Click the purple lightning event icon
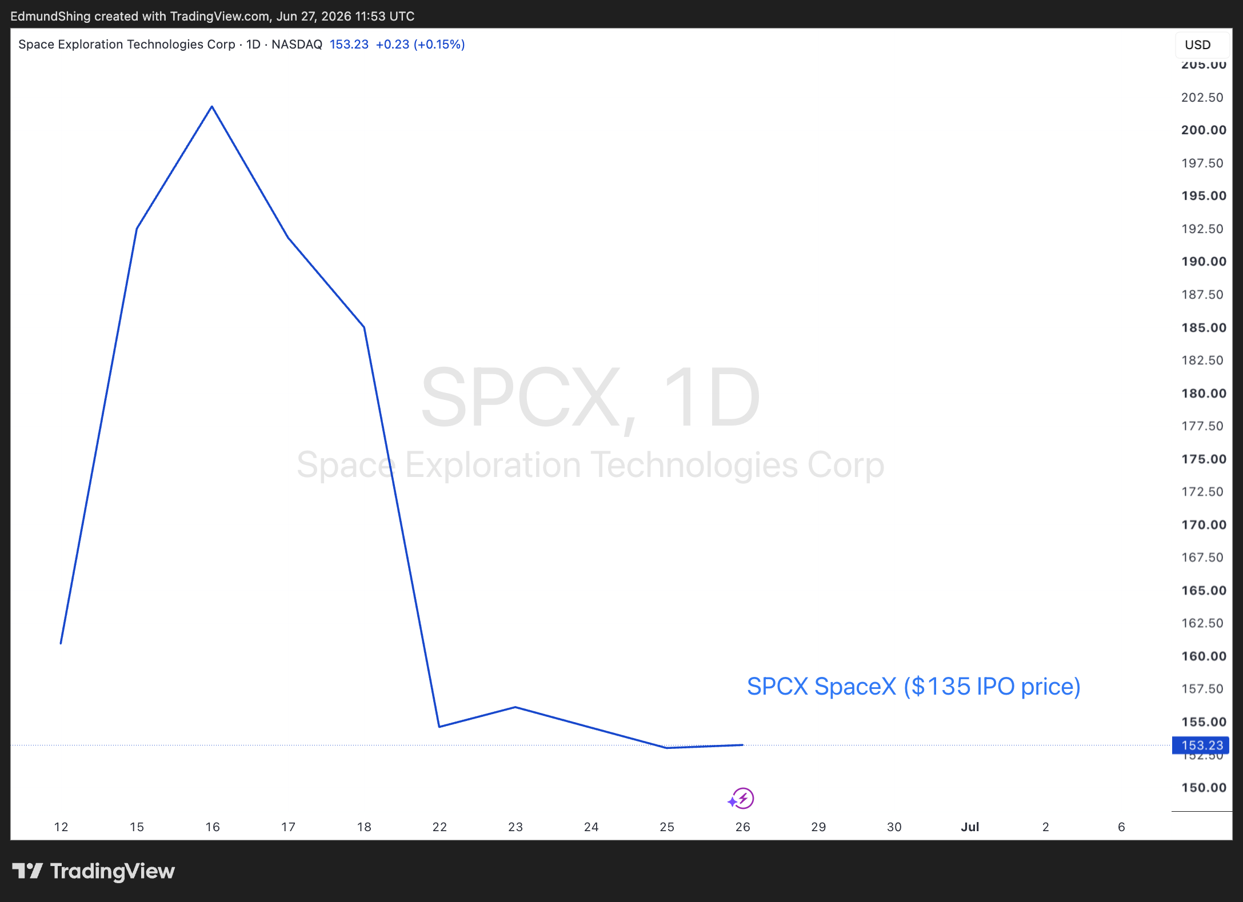Image resolution: width=1243 pixels, height=902 pixels. [741, 798]
